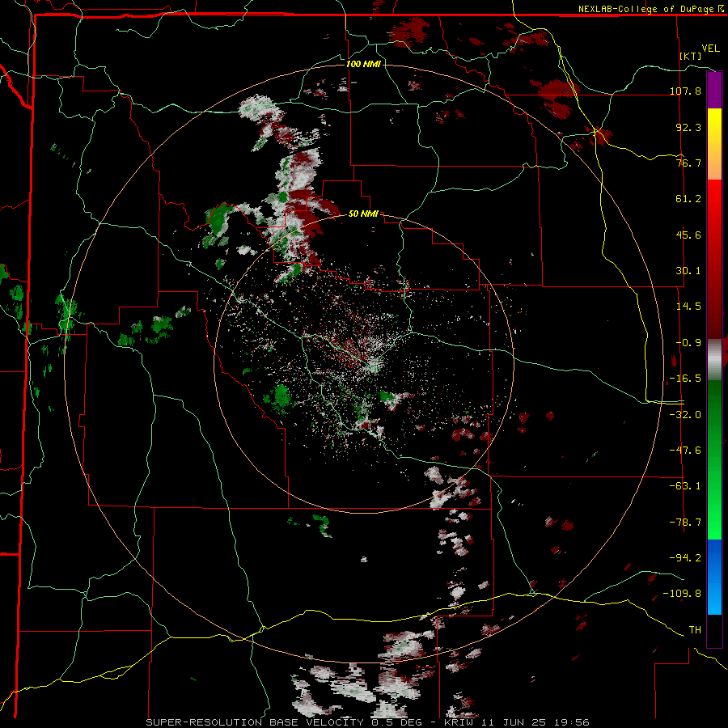Click the -32.0 value on the velocity scale

click(x=685, y=415)
